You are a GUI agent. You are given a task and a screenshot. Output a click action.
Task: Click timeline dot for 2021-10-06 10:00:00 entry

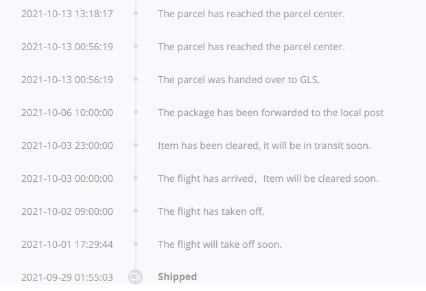pos(136,112)
